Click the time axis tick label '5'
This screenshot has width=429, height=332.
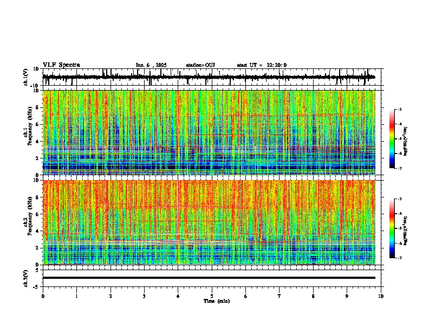click(212, 296)
